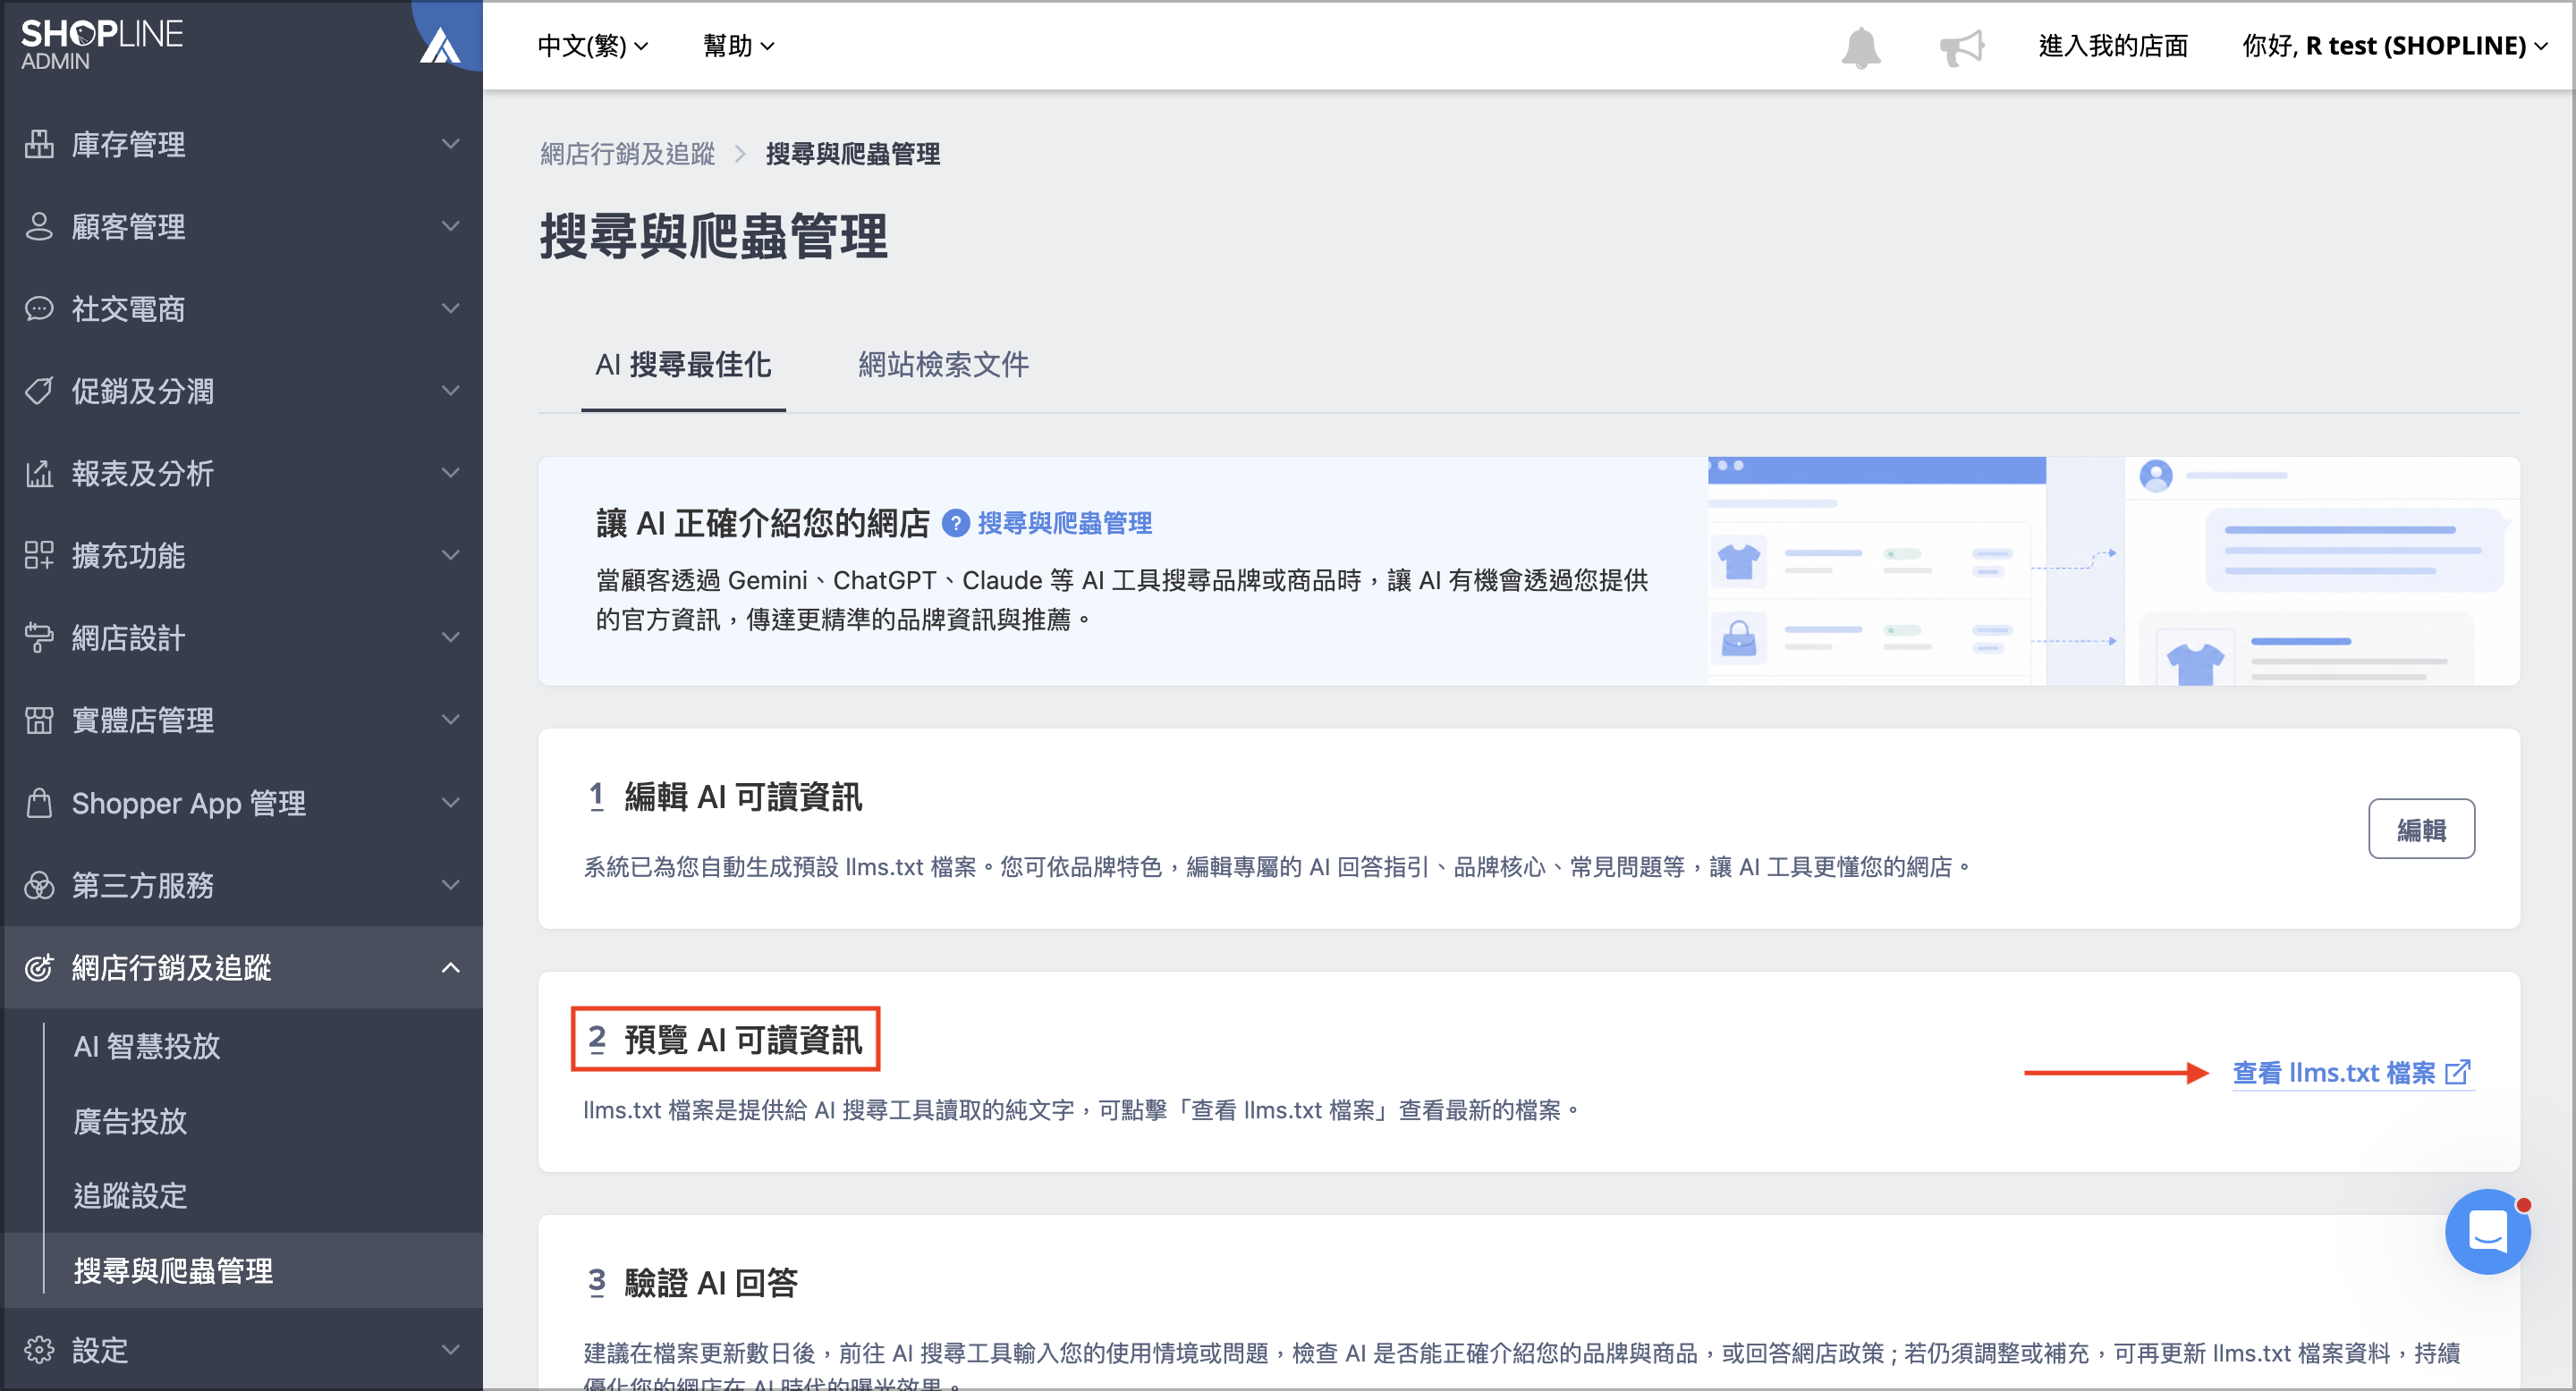Expand the 實體店管理 menu chevron
Viewport: 2576px width, 1391px height.
(x=451, y=720)
